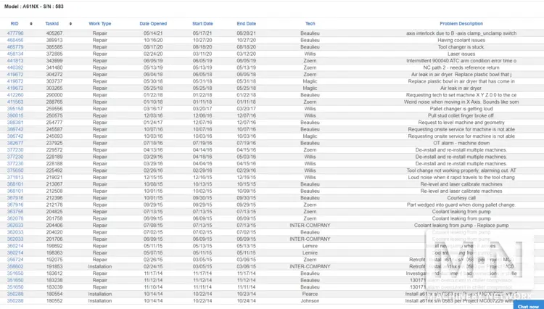Select 'Request to level machine and geometry' text

(461, 123)
